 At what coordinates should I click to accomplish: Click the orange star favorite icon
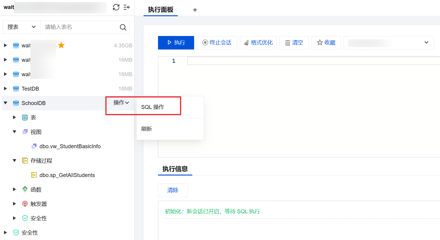[x=61, y=45]
